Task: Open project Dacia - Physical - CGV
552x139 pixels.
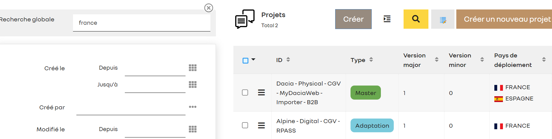Action: (x=309, y=93)
